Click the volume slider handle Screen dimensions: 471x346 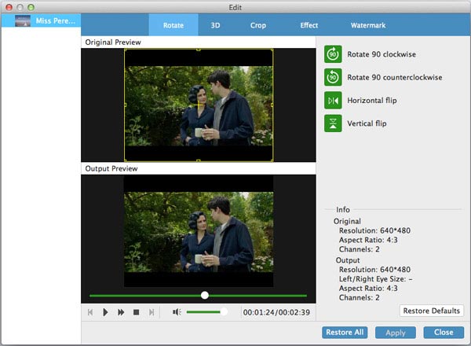(x=224, y=312)
